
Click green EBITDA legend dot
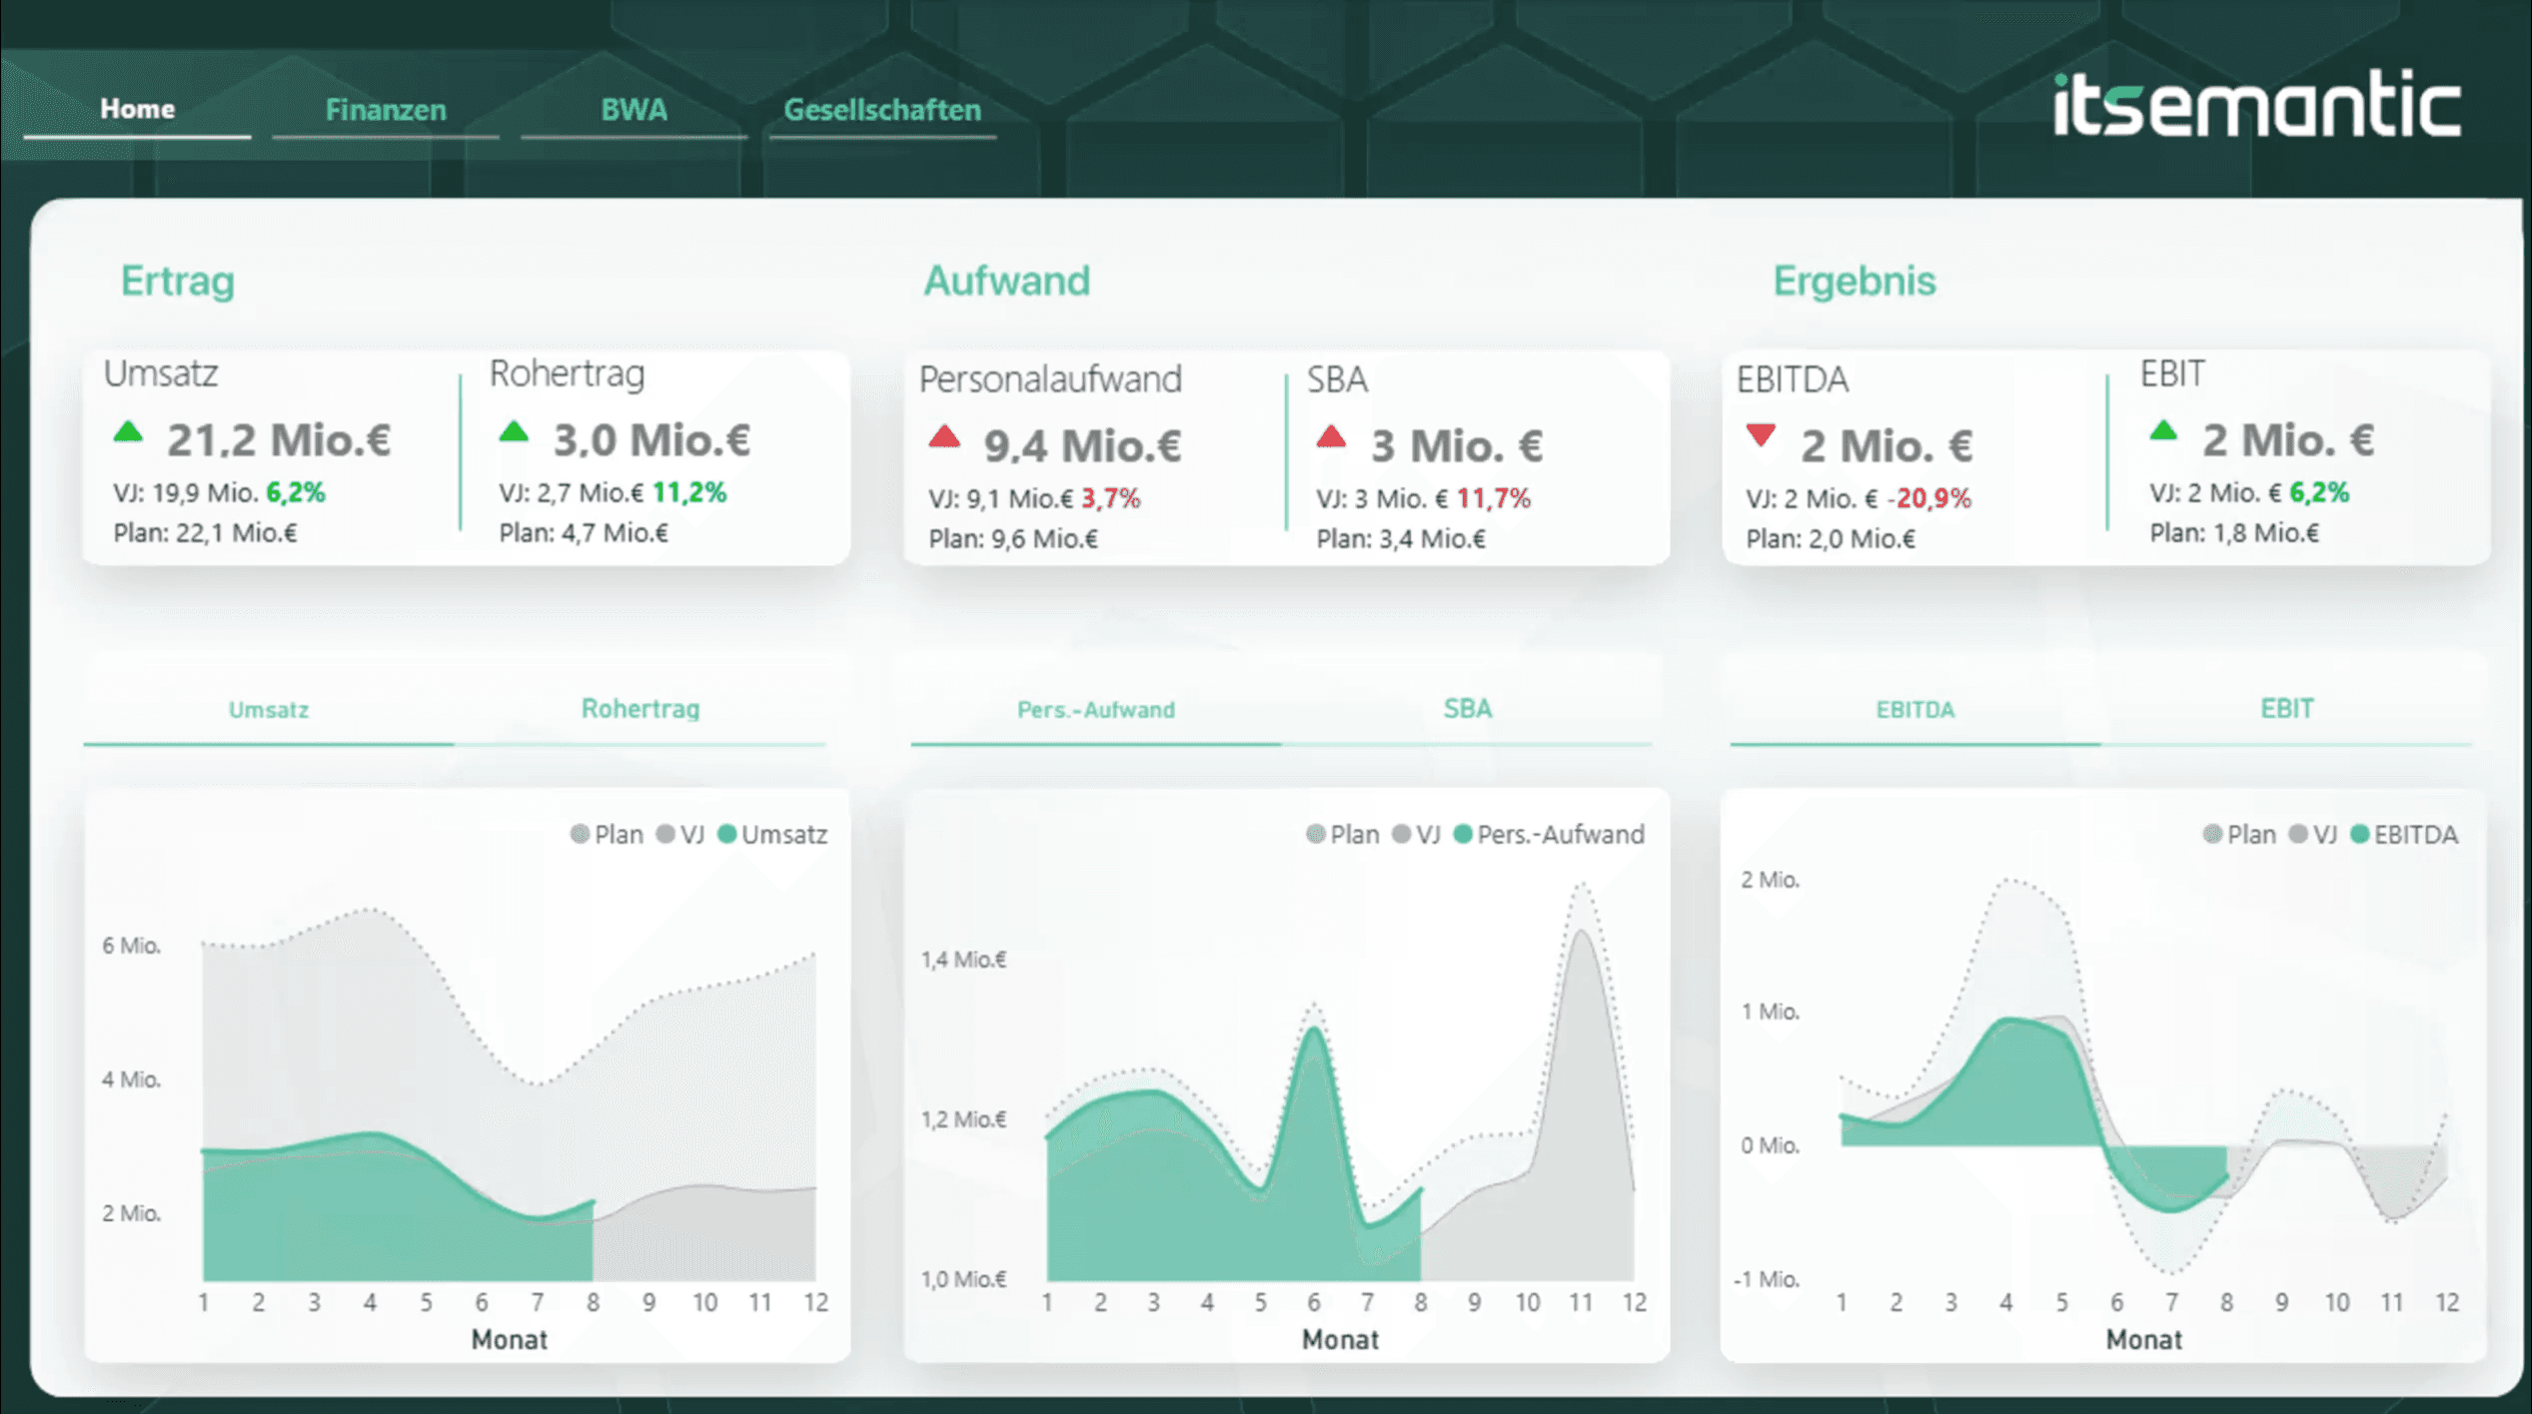click(2360, 834)
